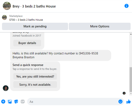Send 'Yes, are you still interested?' response
The image size is (132, 107).
[35, 77]
